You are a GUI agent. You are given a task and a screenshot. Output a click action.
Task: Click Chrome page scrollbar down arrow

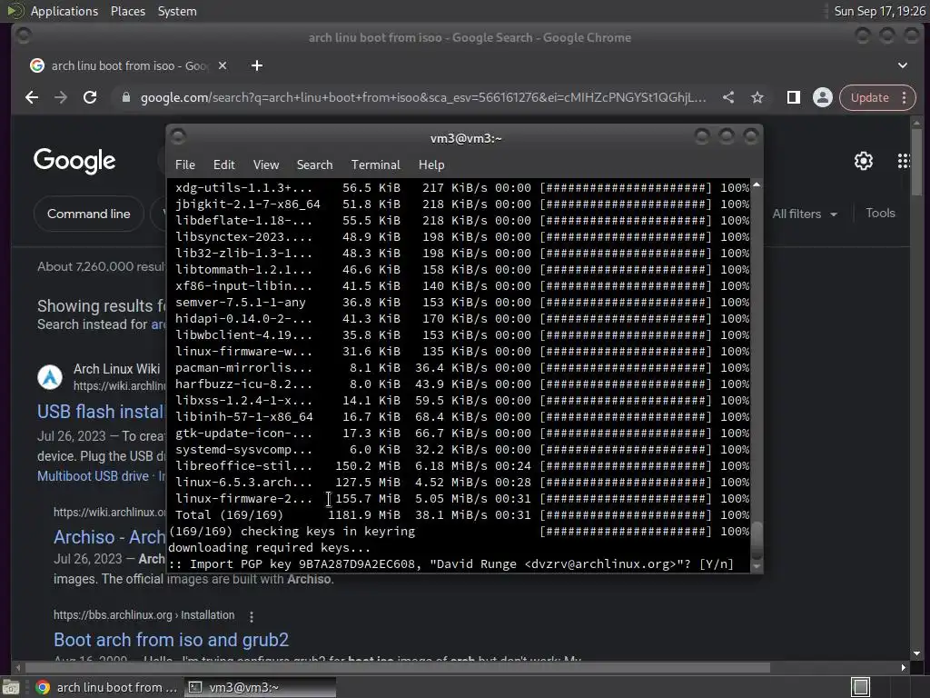click(x=917, y=653)
